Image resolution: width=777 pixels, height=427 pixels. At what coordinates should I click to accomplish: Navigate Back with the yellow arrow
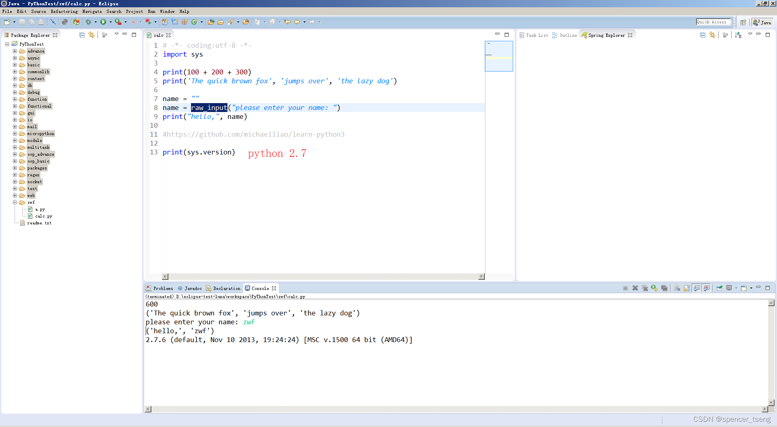[x=297, y=22]
